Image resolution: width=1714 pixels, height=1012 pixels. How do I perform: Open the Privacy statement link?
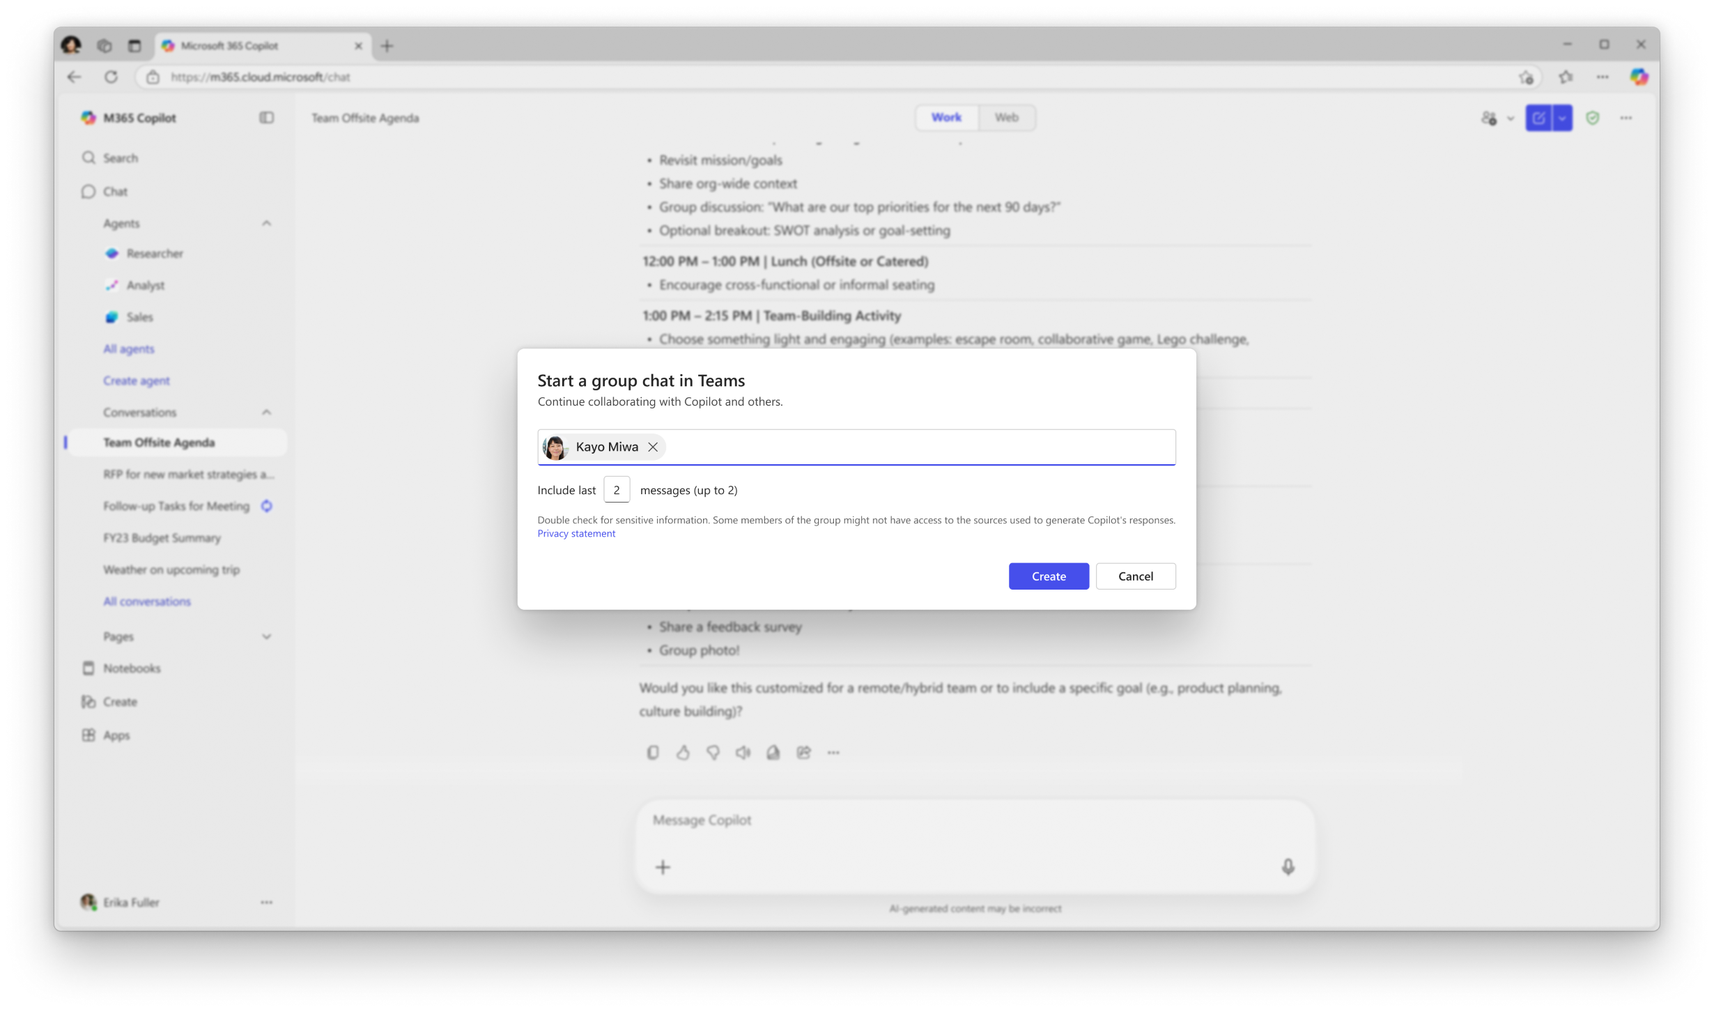(x=576, y=532)
